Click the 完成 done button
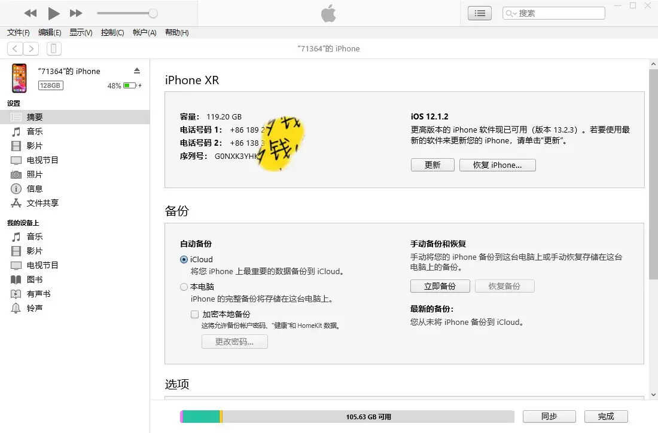Screen dimensions: 658x433 606,416
